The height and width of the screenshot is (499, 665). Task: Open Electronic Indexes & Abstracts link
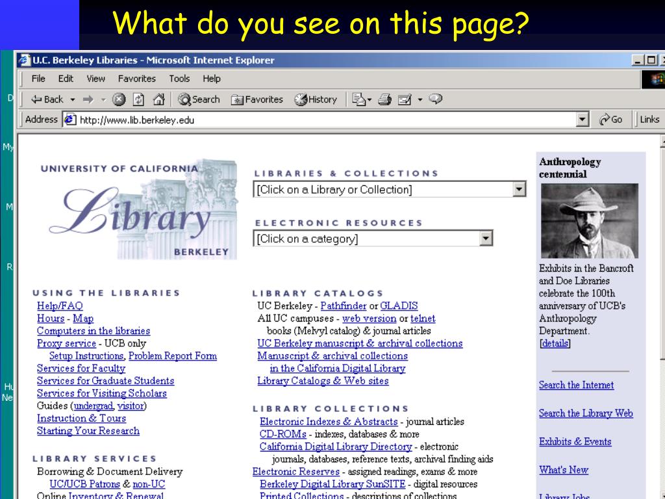pos(329,422)
